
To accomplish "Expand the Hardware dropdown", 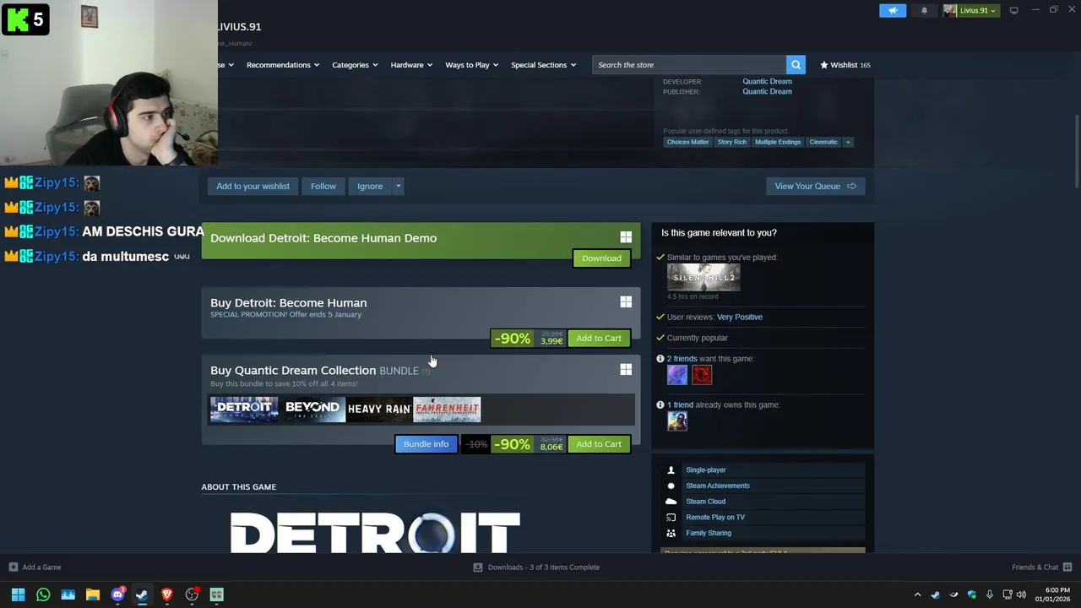I will click(411, 65).
